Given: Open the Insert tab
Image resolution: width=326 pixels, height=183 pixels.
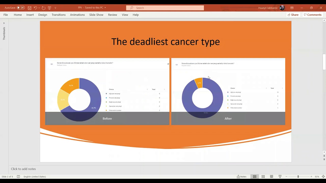Looking at the screenshot, I should click(x=30, y=15).
